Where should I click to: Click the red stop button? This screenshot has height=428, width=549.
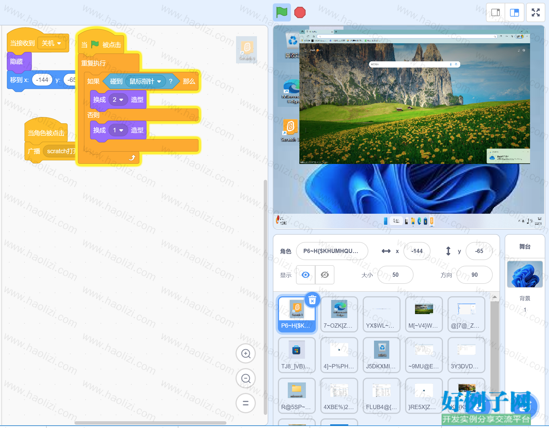(300, 12)
